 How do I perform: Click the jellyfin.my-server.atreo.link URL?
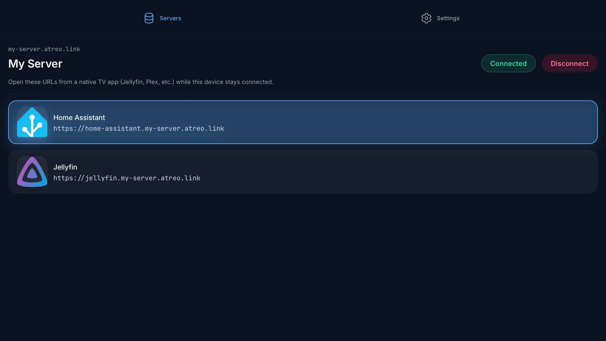pyautogui.click(x=127, y=178)
